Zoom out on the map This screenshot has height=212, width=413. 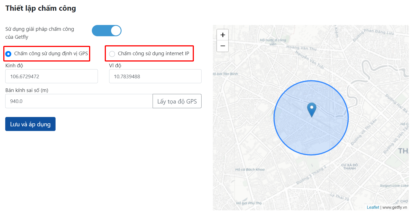(223, 46)
